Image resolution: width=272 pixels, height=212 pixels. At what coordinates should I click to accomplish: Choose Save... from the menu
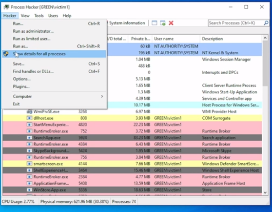[54, 64]
